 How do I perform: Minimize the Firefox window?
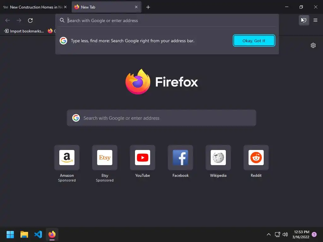[x=286, y=7]
